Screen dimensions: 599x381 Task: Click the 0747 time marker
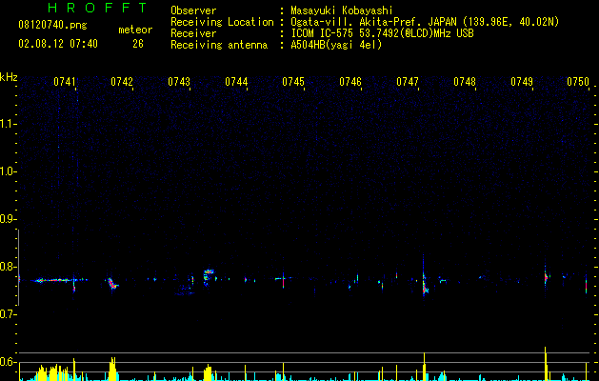pos(408,82)
